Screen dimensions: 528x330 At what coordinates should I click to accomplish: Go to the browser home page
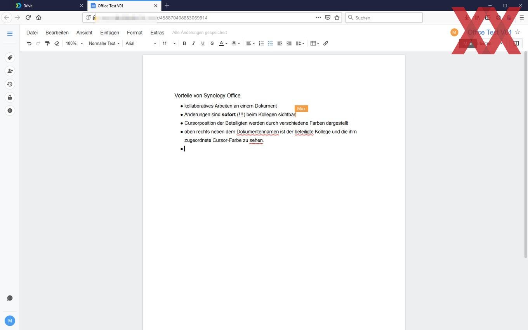click(38, 17)
